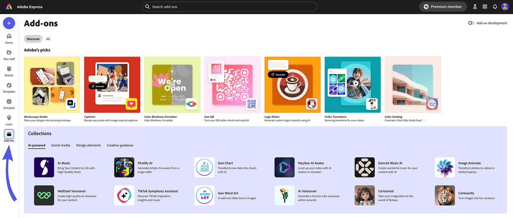Select the Social media collection tab
This screenshot has width=513, height=218.
tap(61, 145)
